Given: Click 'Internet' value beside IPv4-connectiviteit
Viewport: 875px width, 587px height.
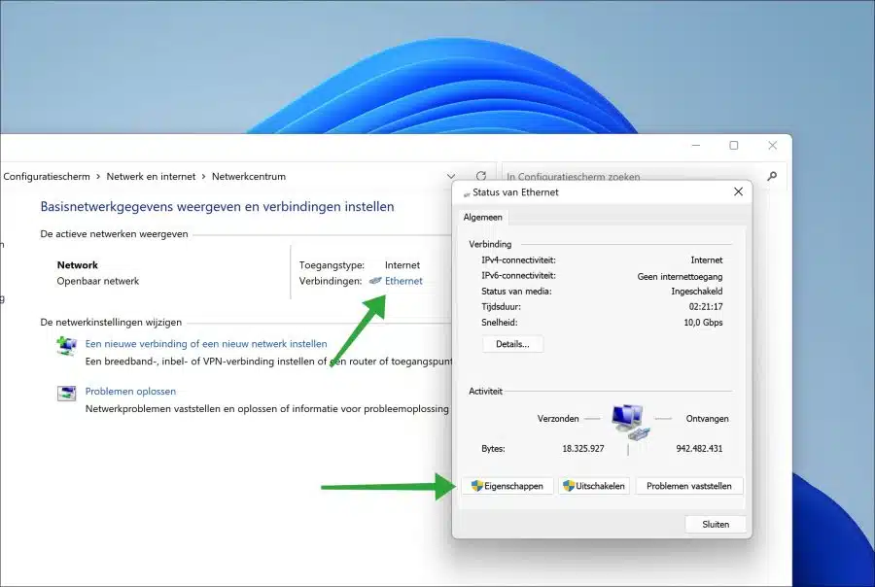Looking at the screenshot, I should pos(707,260).
